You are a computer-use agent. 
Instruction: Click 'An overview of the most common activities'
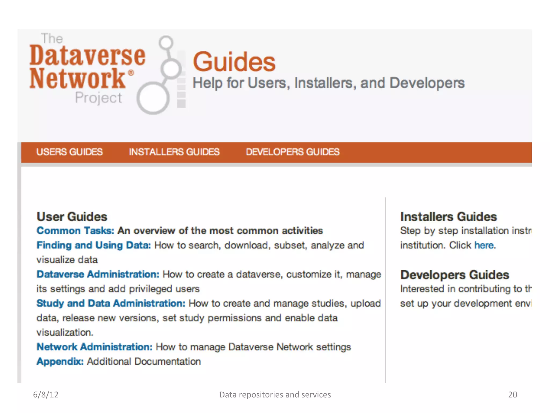(220, 231)
